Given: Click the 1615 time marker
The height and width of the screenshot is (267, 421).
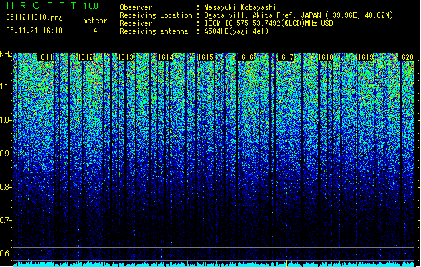Looking at the screenshot, I should click(205, 57).
